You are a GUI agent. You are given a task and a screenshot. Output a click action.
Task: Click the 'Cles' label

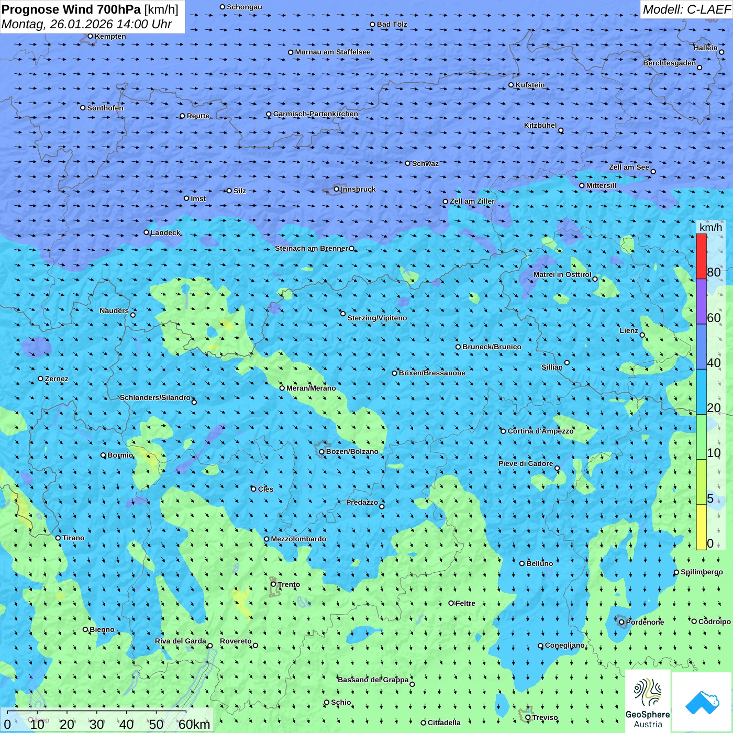point(265,489)
